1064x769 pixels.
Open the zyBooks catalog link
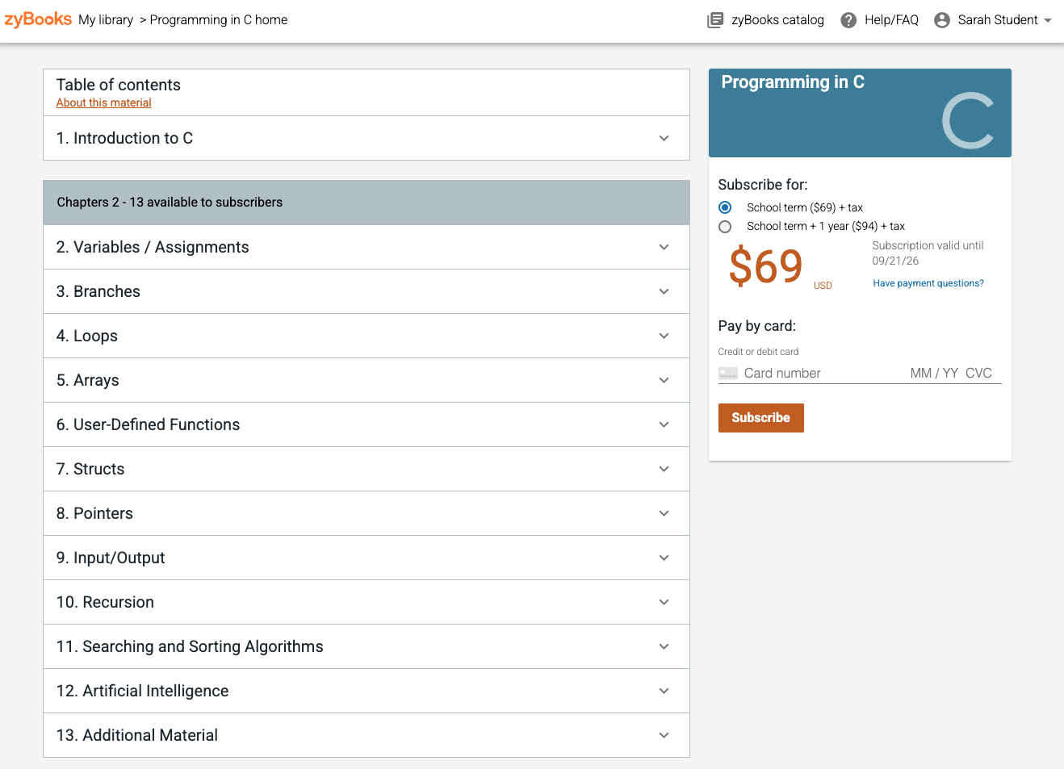click(777, 20)
